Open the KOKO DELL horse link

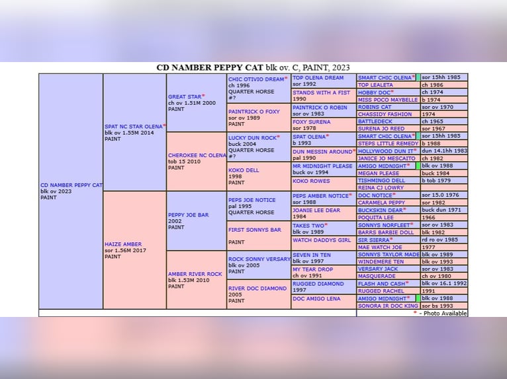244,170
